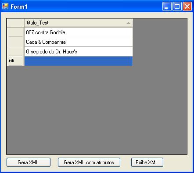Click Gera XML com atributos button
The height and width of the screenshot is (173, 194).
pos(89,162)
